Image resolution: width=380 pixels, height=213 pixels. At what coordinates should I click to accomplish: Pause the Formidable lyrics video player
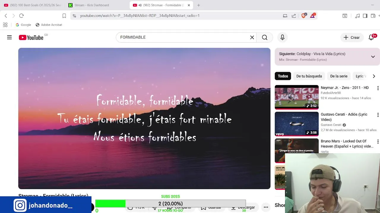[144, 118]
